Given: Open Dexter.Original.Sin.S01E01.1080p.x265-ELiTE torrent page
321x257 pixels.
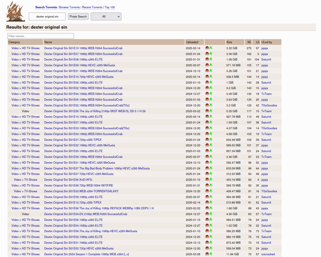Looking at the screenshot, I should tap(73, 243).
